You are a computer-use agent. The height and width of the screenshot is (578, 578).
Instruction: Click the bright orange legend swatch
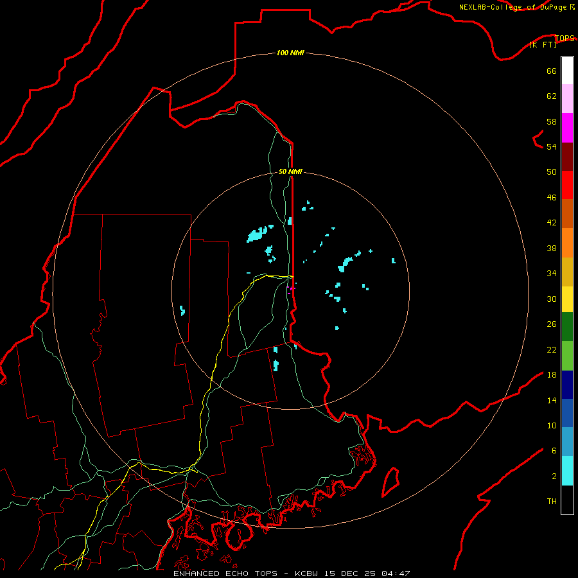pos(567,243)
